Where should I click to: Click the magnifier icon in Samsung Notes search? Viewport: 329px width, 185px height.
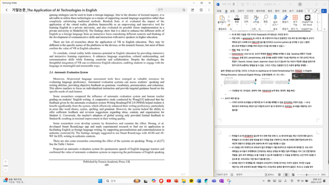point(184,10)
